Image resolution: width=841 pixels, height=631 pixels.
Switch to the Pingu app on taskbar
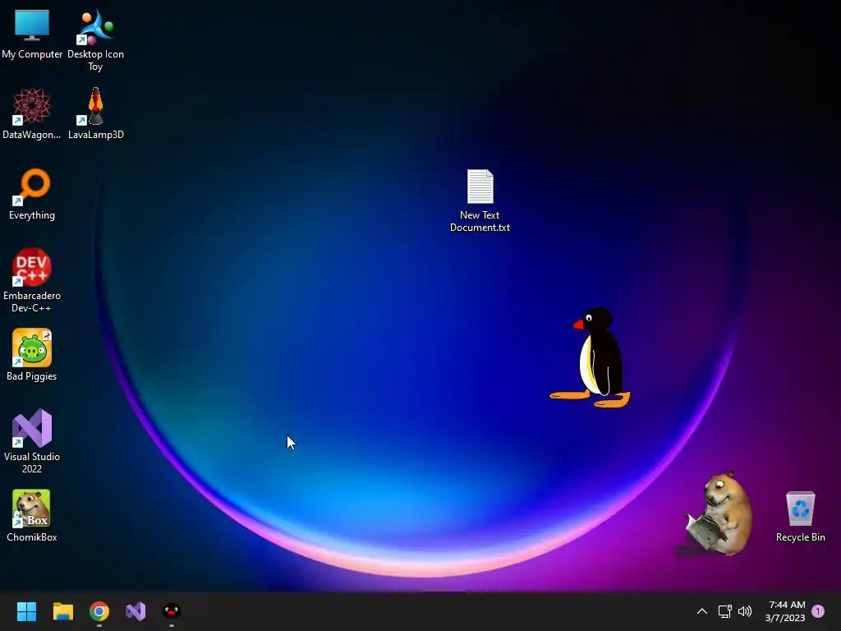(x=172, y=611)
